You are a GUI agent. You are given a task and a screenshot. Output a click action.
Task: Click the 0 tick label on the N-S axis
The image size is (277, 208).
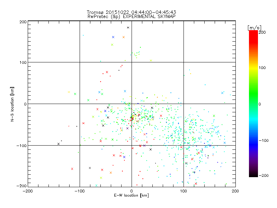point(25,104)
